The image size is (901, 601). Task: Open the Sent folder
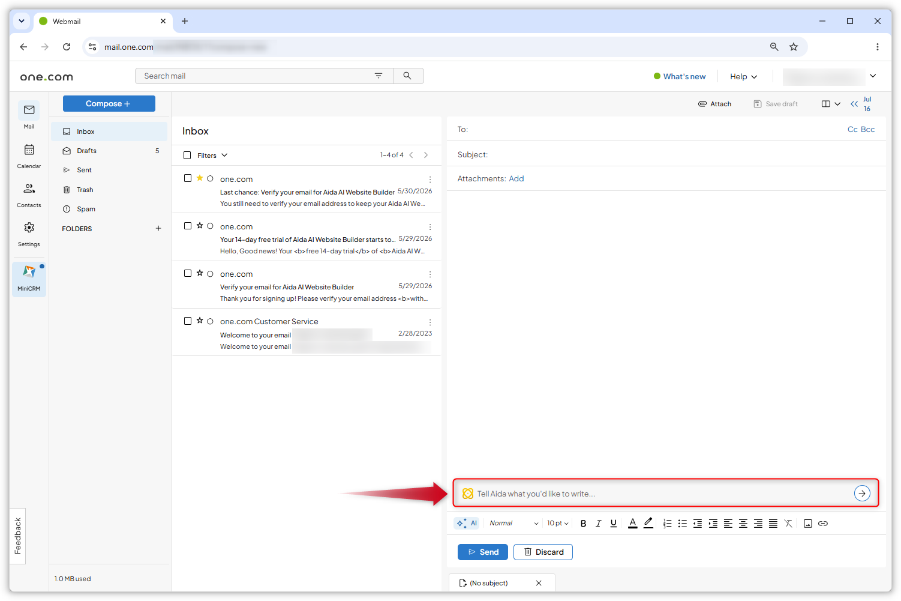(x=109, y=170)
